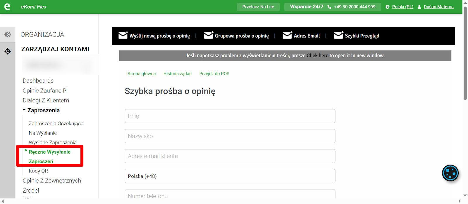Click the eKomi logo icon
Screen dimensions: 468x204
pos(7,6)
